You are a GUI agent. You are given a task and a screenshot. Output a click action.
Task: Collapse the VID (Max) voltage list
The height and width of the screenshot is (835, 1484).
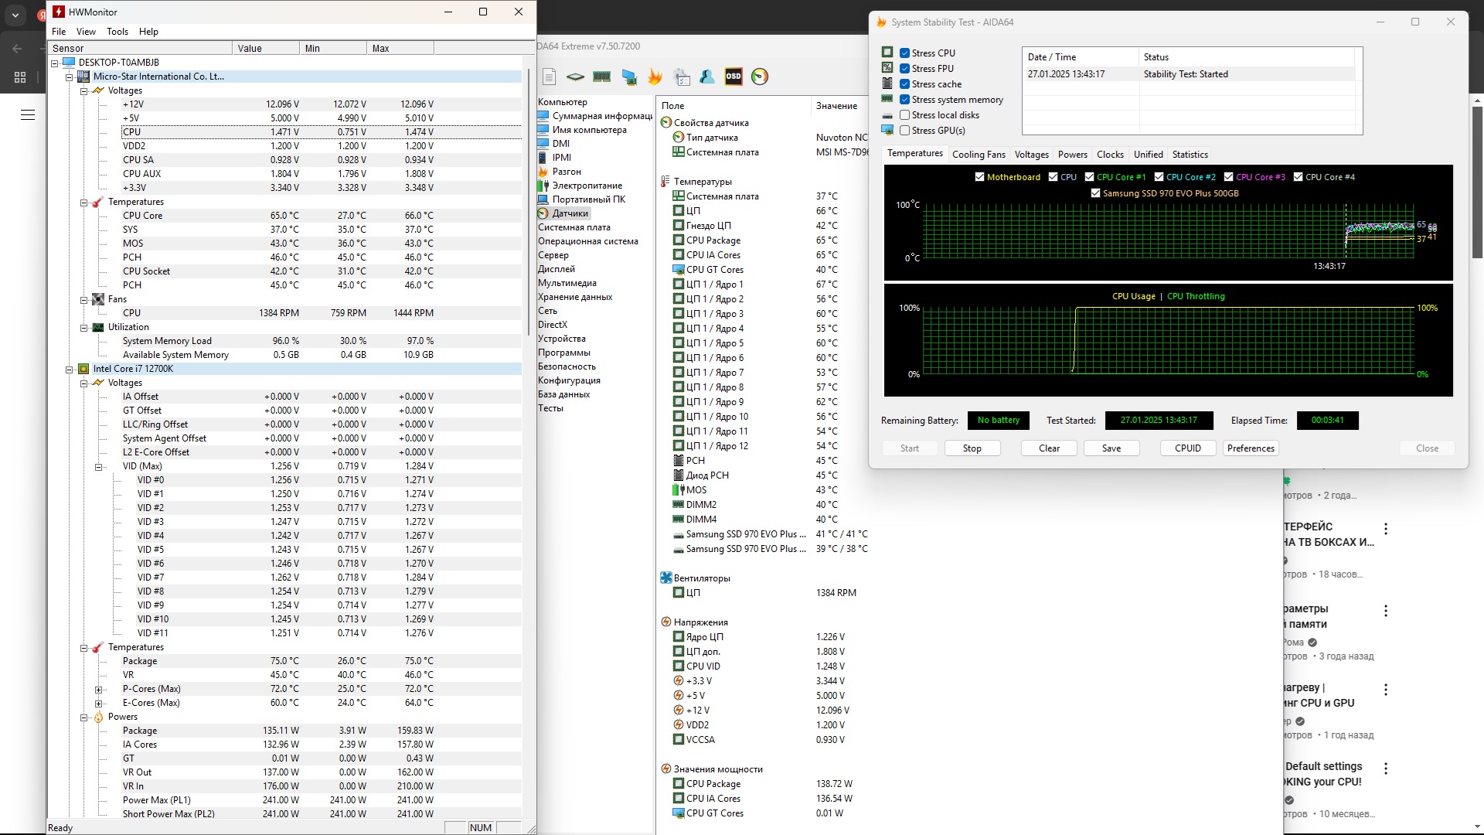[98, 467]
